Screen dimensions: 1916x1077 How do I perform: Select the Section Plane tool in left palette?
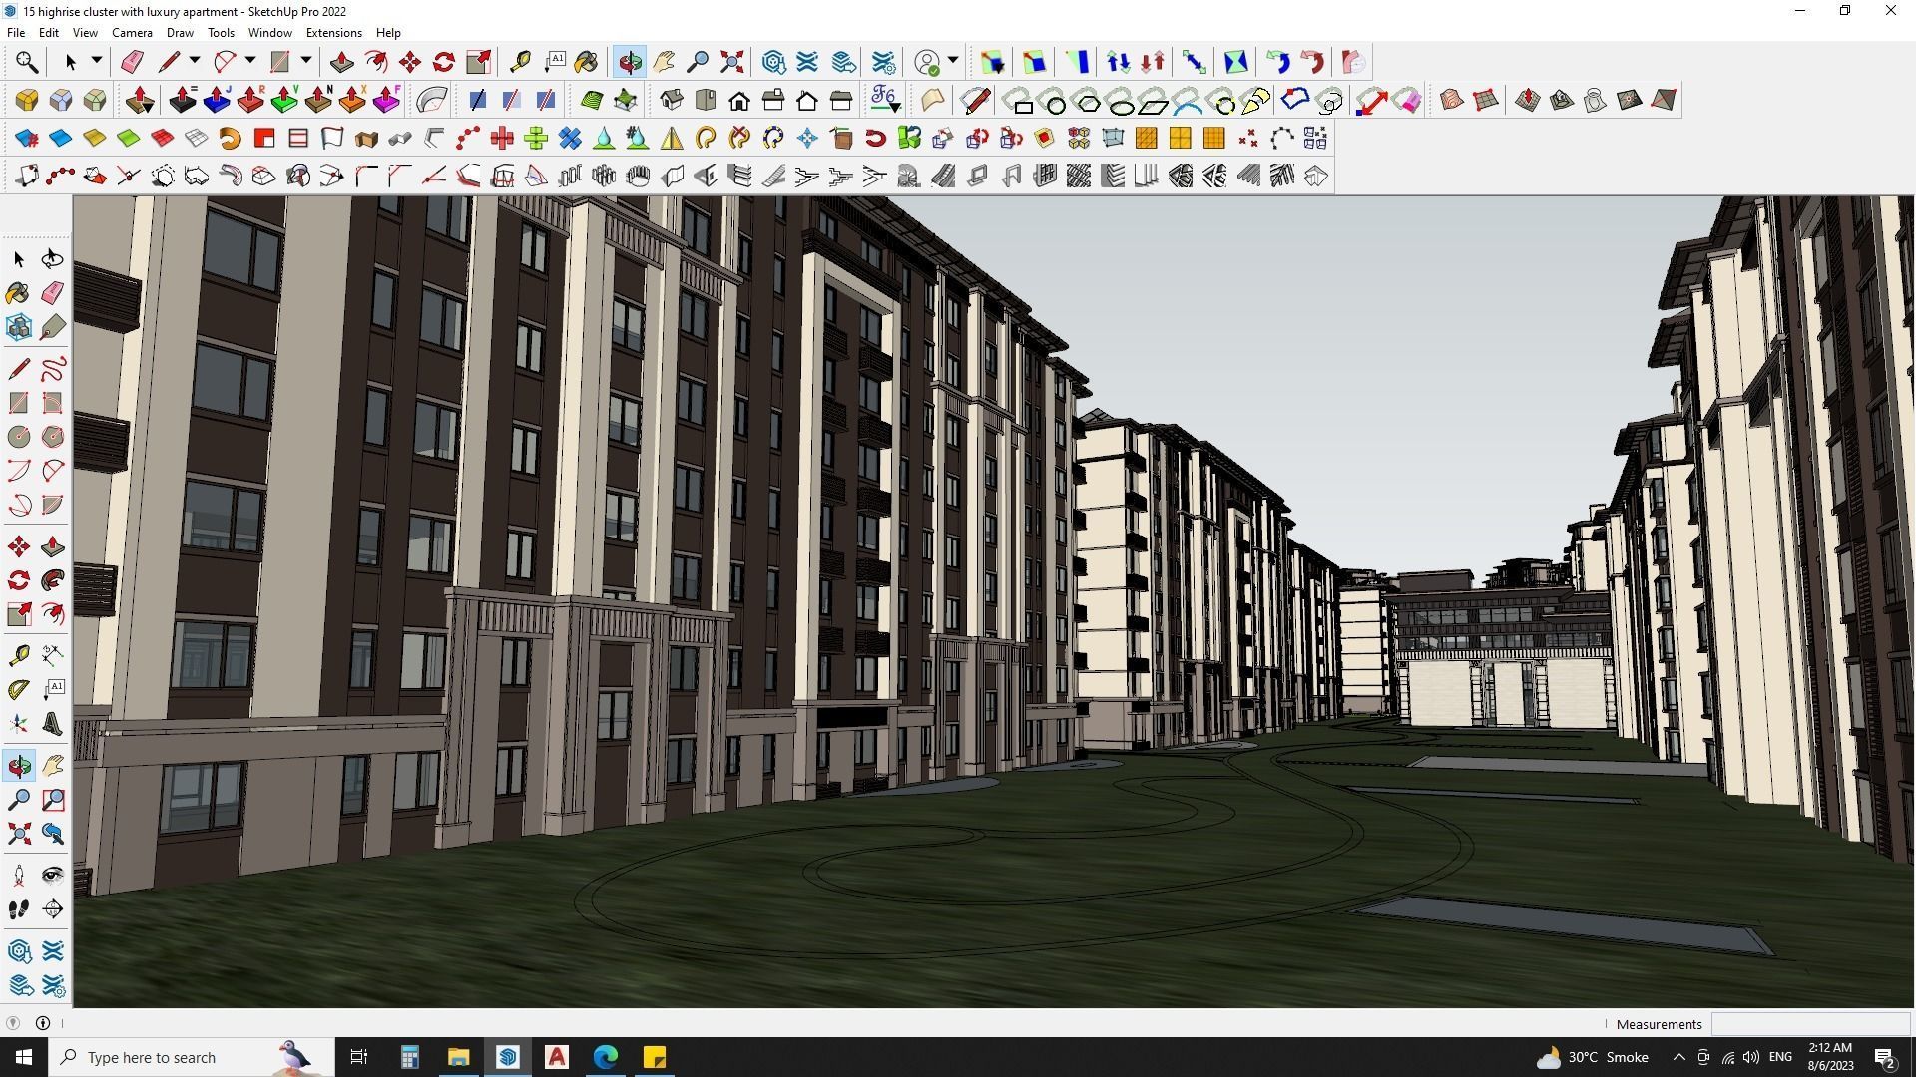tap(53, 909)
